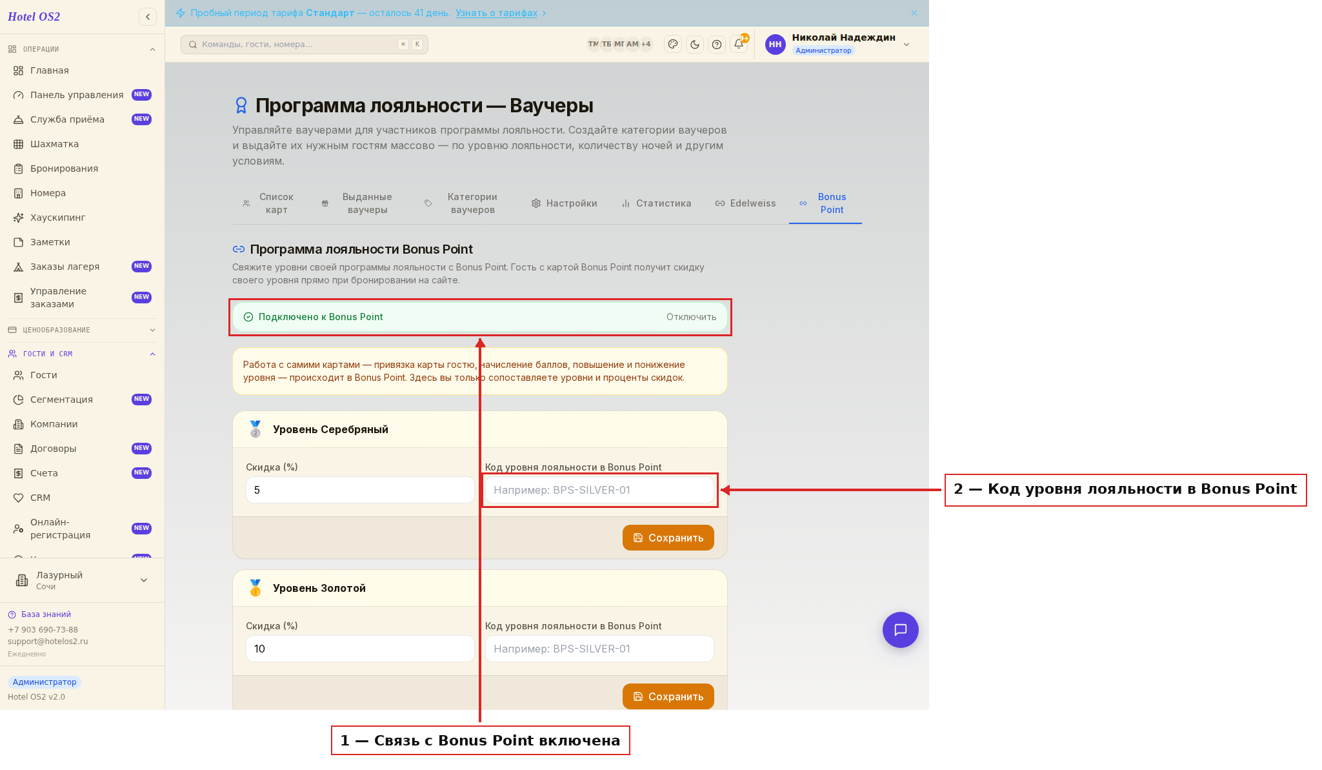The width and height of the screenshot is (1322, 770).
Task: Save the Золотой level settings
Action: click(668, 696)
